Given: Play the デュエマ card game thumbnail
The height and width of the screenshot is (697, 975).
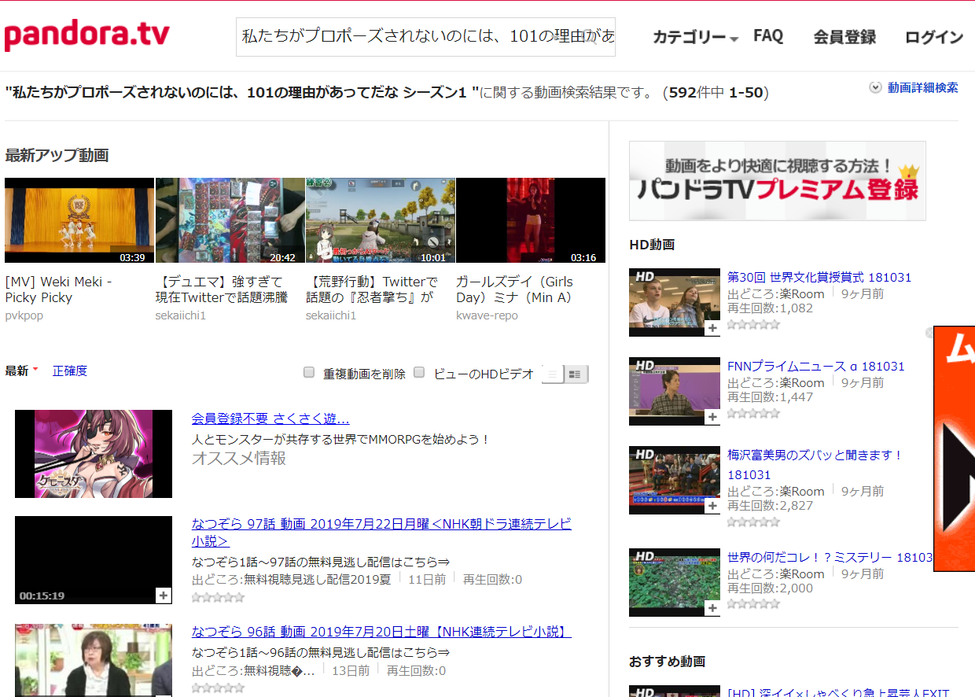Looking at the screenshot, I should [230, 220].
